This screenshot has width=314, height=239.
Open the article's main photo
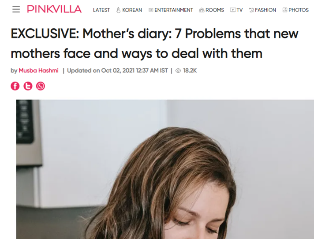[x=165, y=169]
